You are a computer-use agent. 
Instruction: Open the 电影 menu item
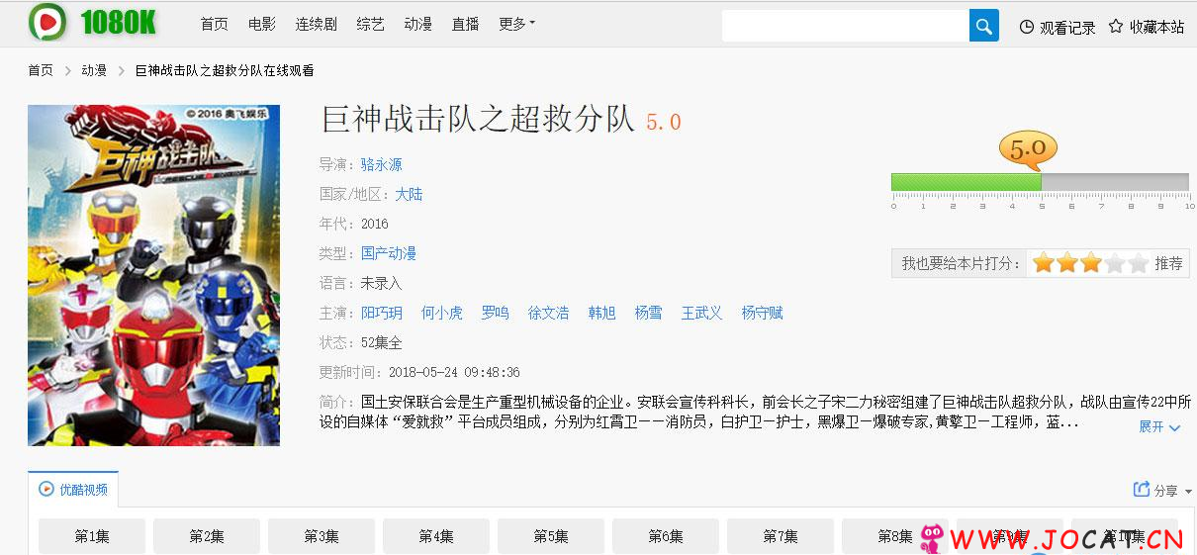(262, 24)
